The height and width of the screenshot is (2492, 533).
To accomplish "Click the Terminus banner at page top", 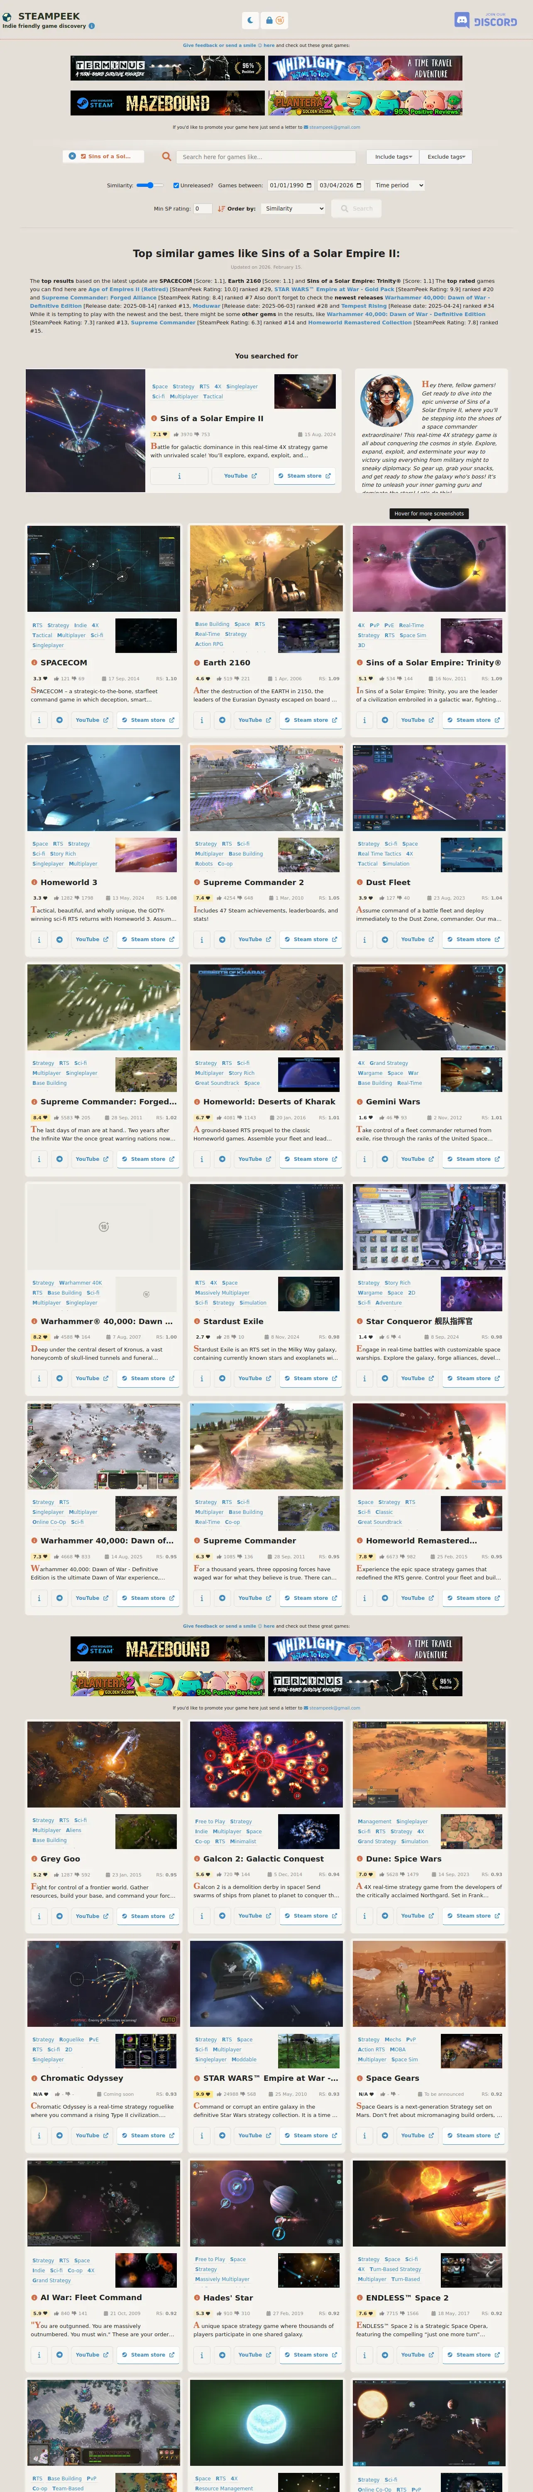I will coord(167,68).
